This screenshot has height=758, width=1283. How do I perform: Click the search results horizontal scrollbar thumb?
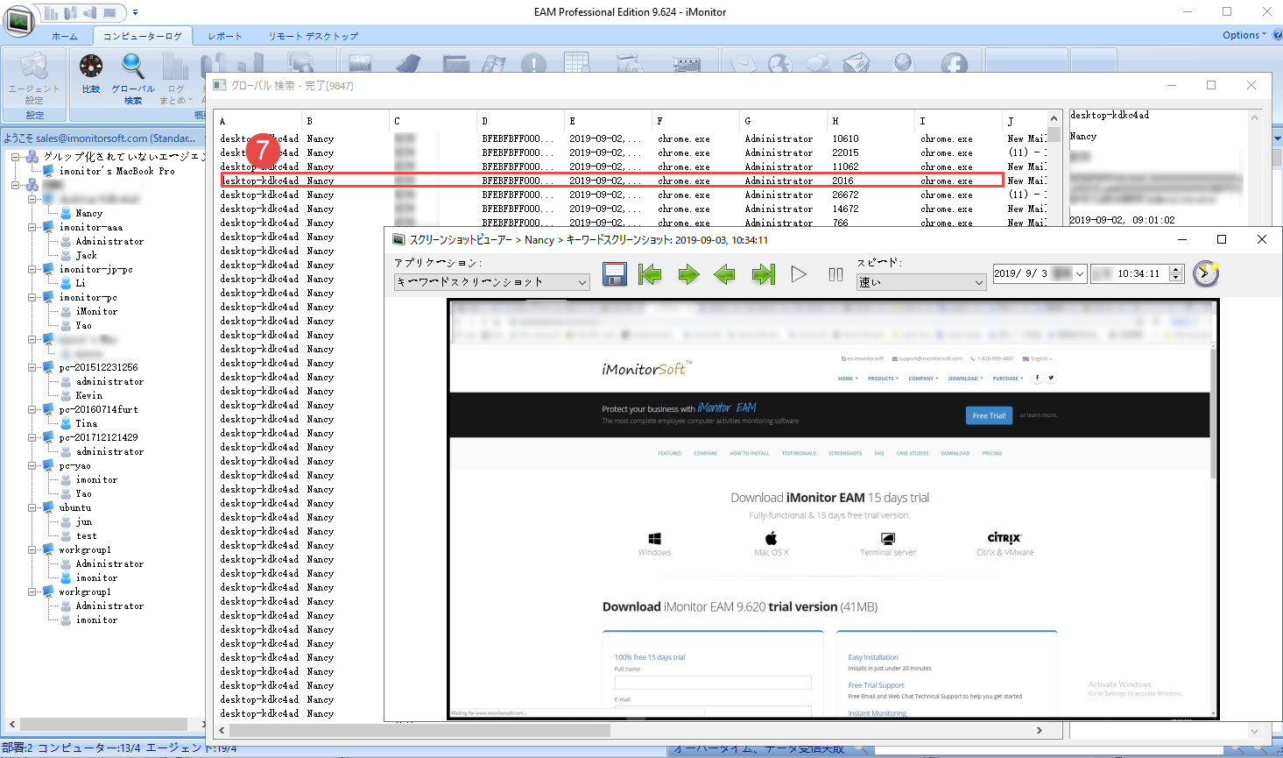[420, 730]
